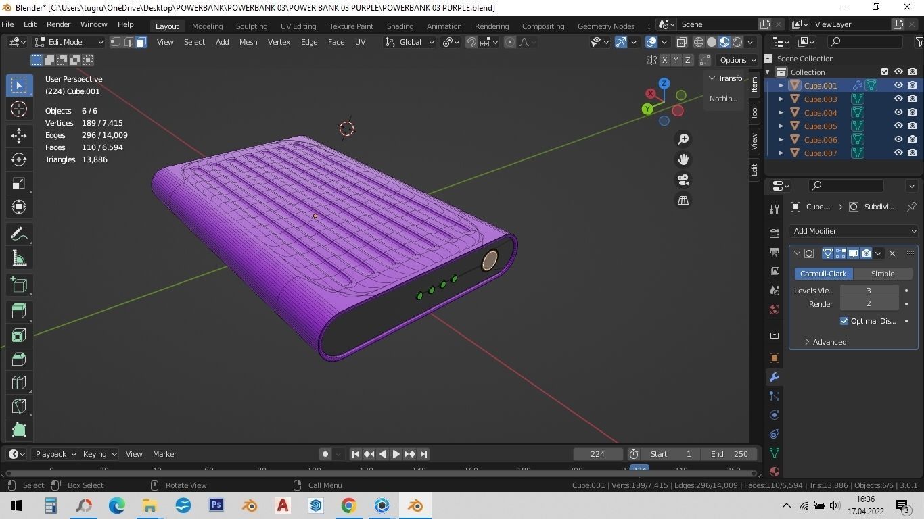924x519 pixels.
Task: Hide Cube.005 in viewport via eye icon
Action: (x=898, y=126)
